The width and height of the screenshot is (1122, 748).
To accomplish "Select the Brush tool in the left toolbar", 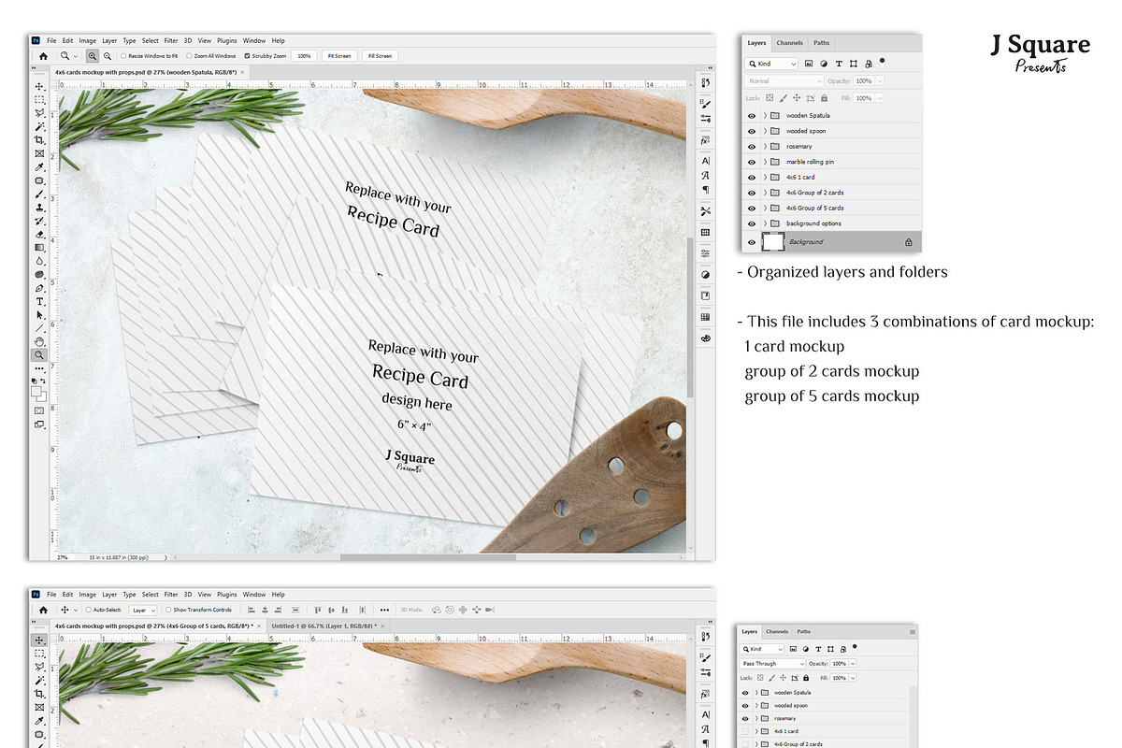I will (x=40, y=194).
